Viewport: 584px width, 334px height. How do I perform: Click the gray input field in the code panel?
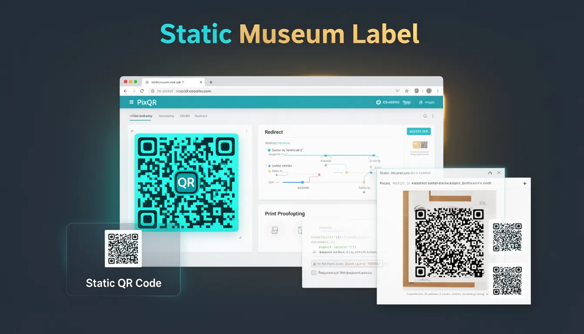pyautogui.click(x=347, y=264)
